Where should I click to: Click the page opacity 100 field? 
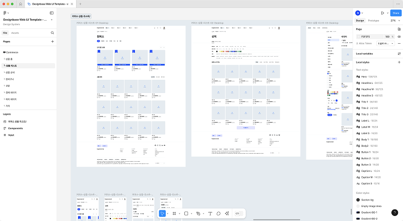point(387,37)
